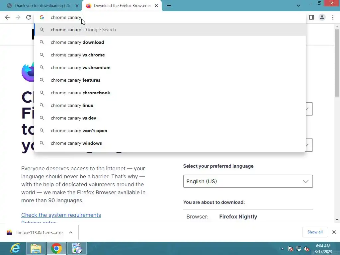Image resolution: width=340 pixels, height=255 pixels.
Task: Open a new tab with plus button
Action: click(169, 6)
